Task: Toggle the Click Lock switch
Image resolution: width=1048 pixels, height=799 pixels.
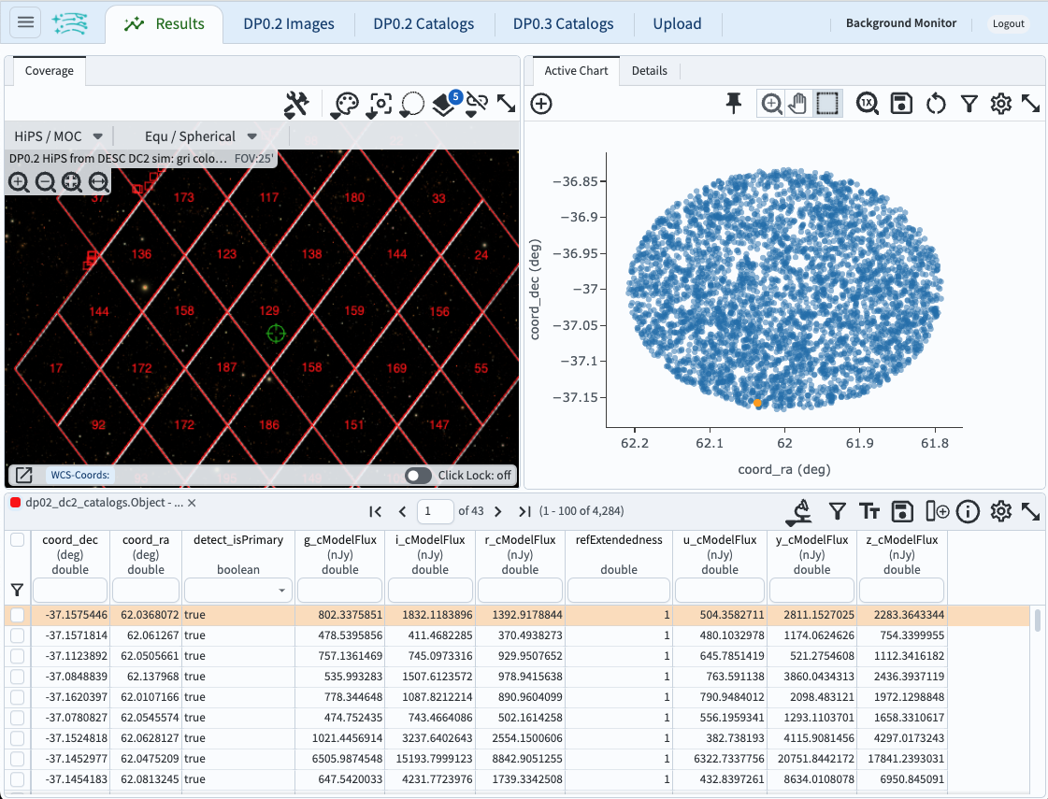Action: coord(418,476)
